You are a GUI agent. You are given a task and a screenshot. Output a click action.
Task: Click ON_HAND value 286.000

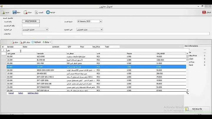[x=160, y=74]
